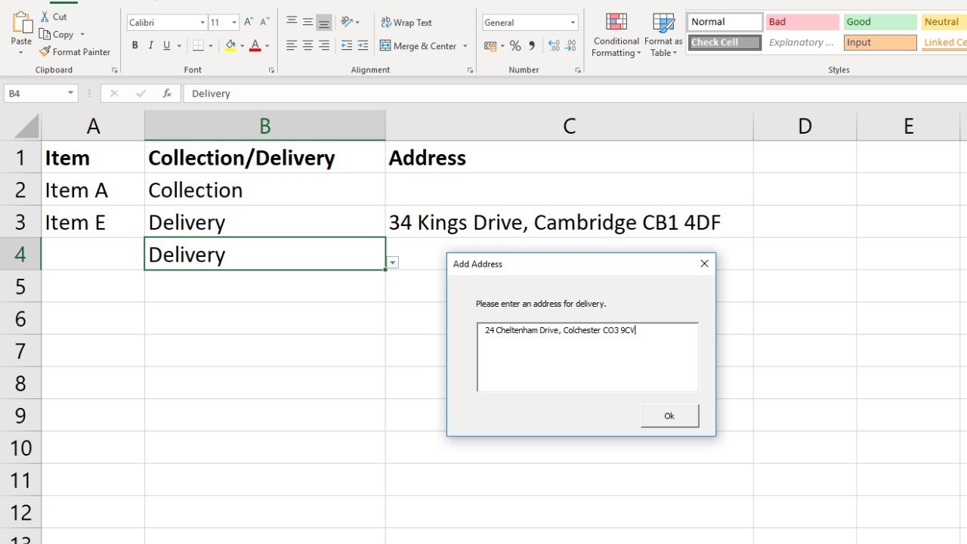
Task: Open Number group dialog launcher
Action: (578, 70)
